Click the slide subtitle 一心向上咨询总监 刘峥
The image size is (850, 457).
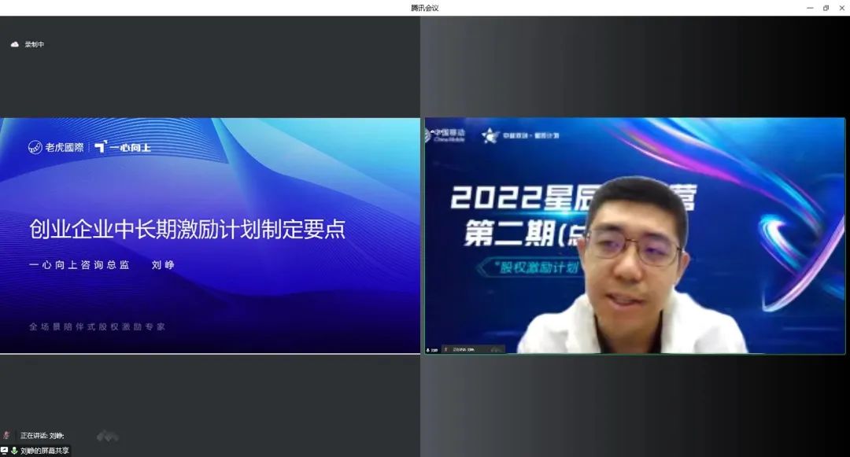coord(102,265)
